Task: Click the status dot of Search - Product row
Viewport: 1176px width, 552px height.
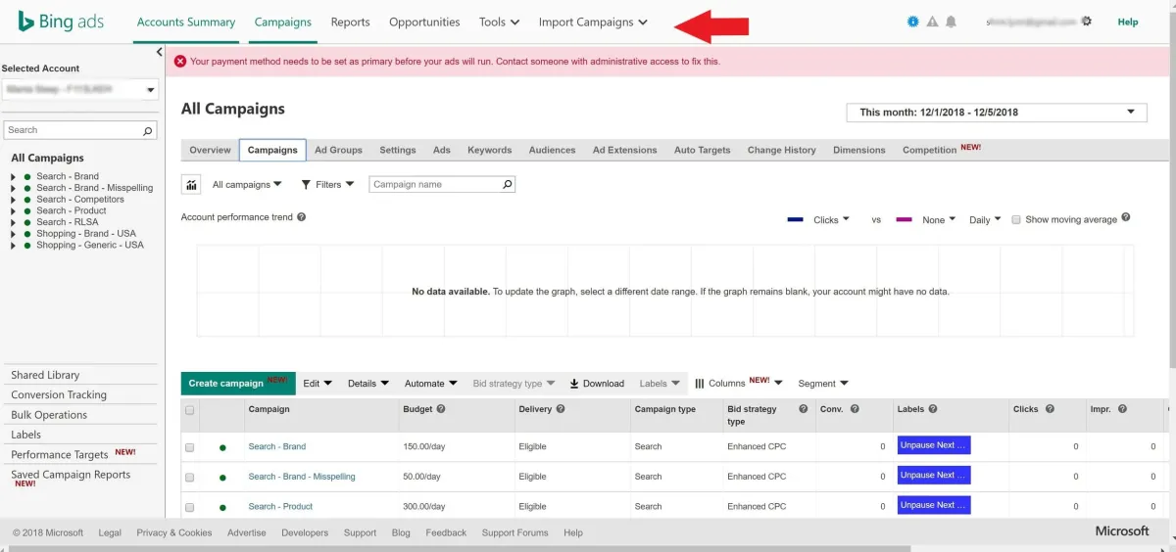Action: pyautogui.click(x=222, y=507)
